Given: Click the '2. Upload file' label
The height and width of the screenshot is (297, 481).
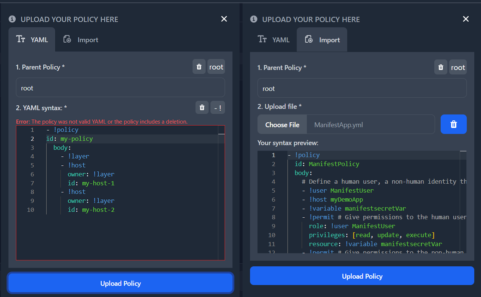Looking at the screenshot, I should point(280,107).
